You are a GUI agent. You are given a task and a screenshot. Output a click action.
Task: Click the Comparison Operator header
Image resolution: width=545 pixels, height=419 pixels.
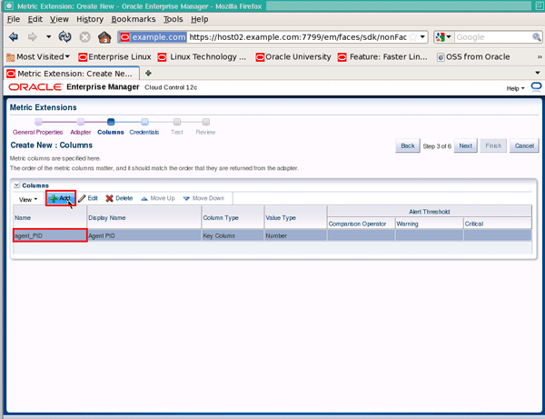tap(361, 224)
